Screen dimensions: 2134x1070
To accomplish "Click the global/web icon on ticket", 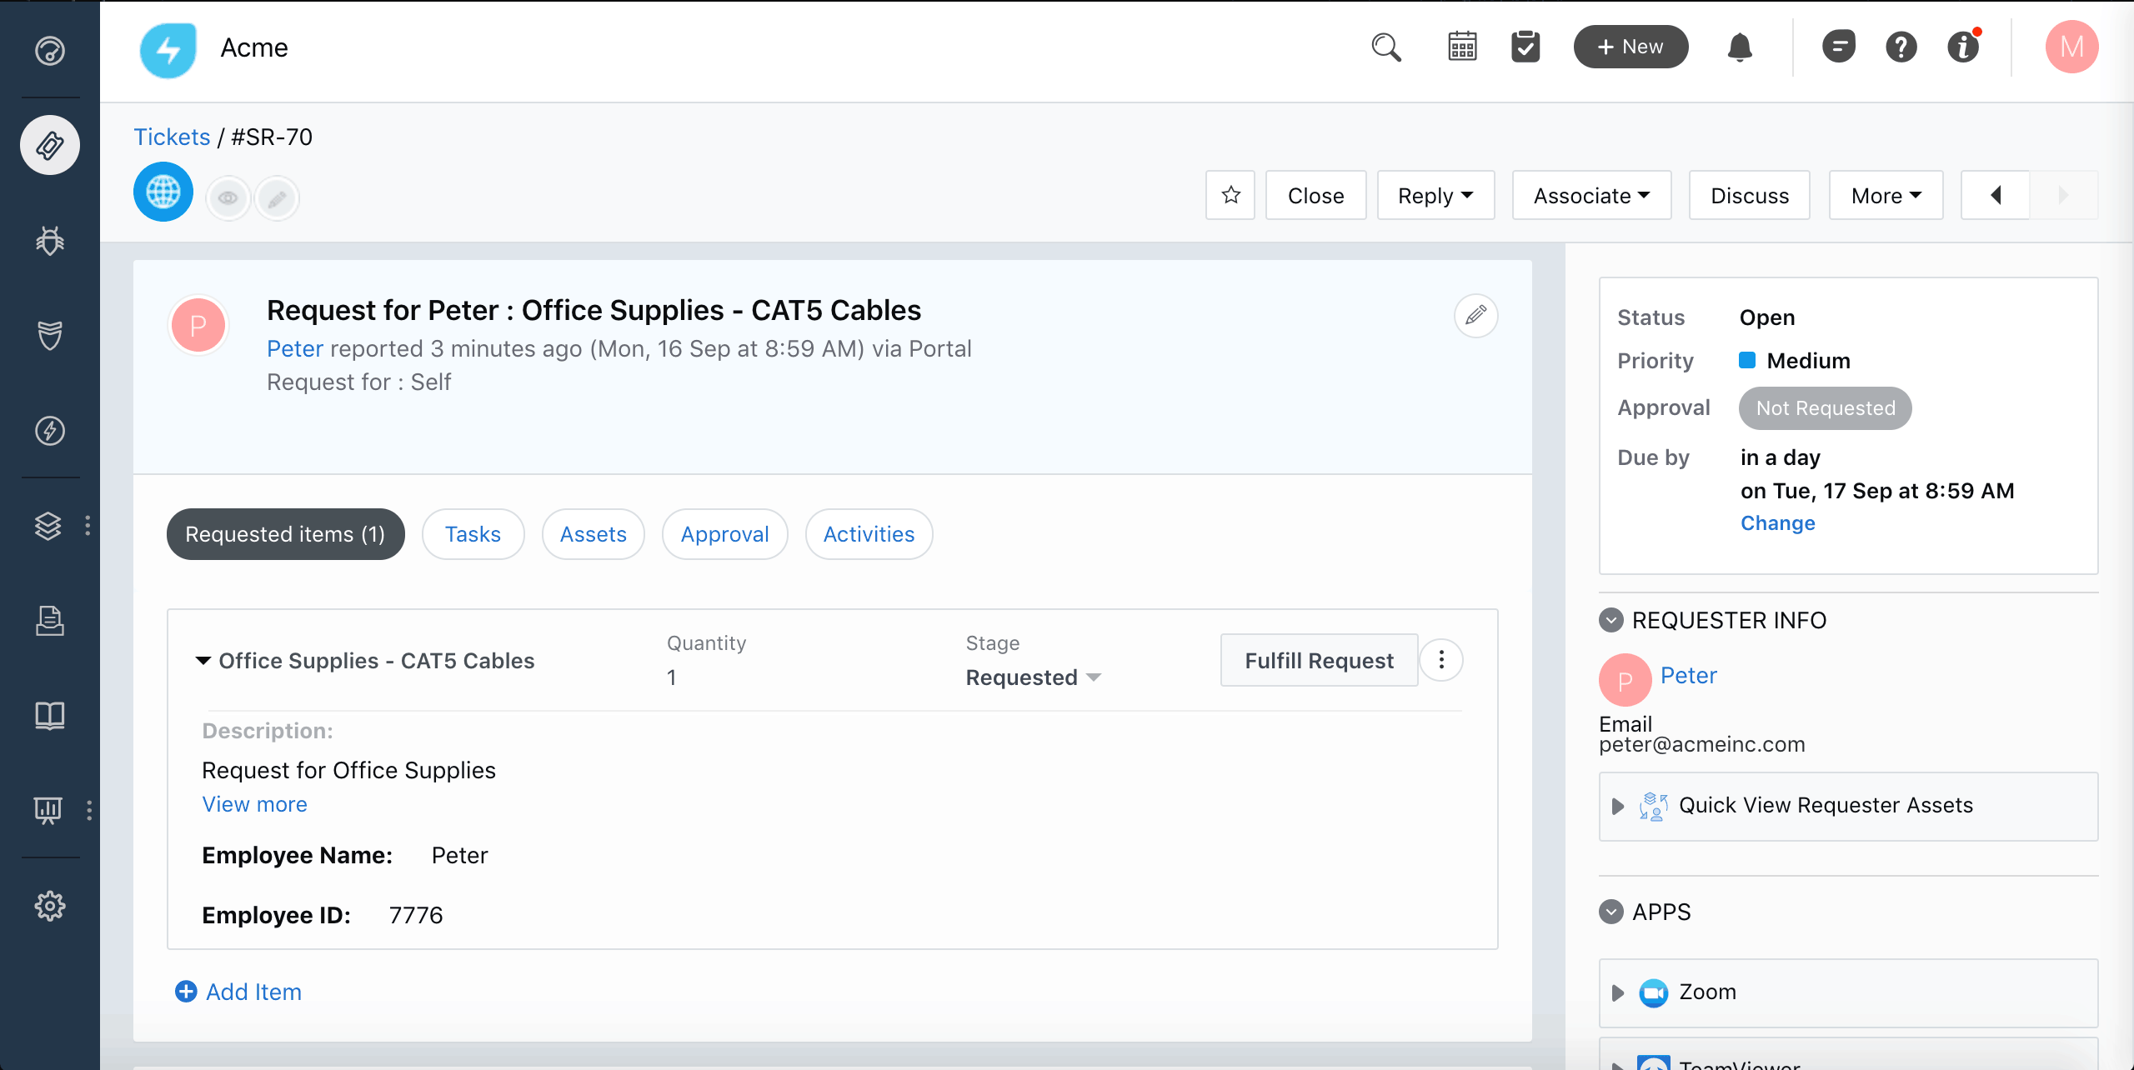I will [163, 195].
